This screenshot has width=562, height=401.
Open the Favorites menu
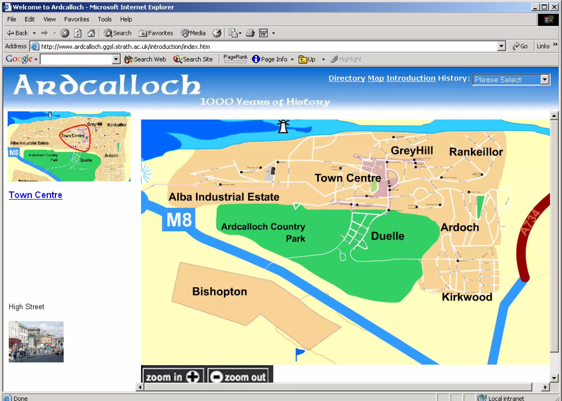coord(77,19)
